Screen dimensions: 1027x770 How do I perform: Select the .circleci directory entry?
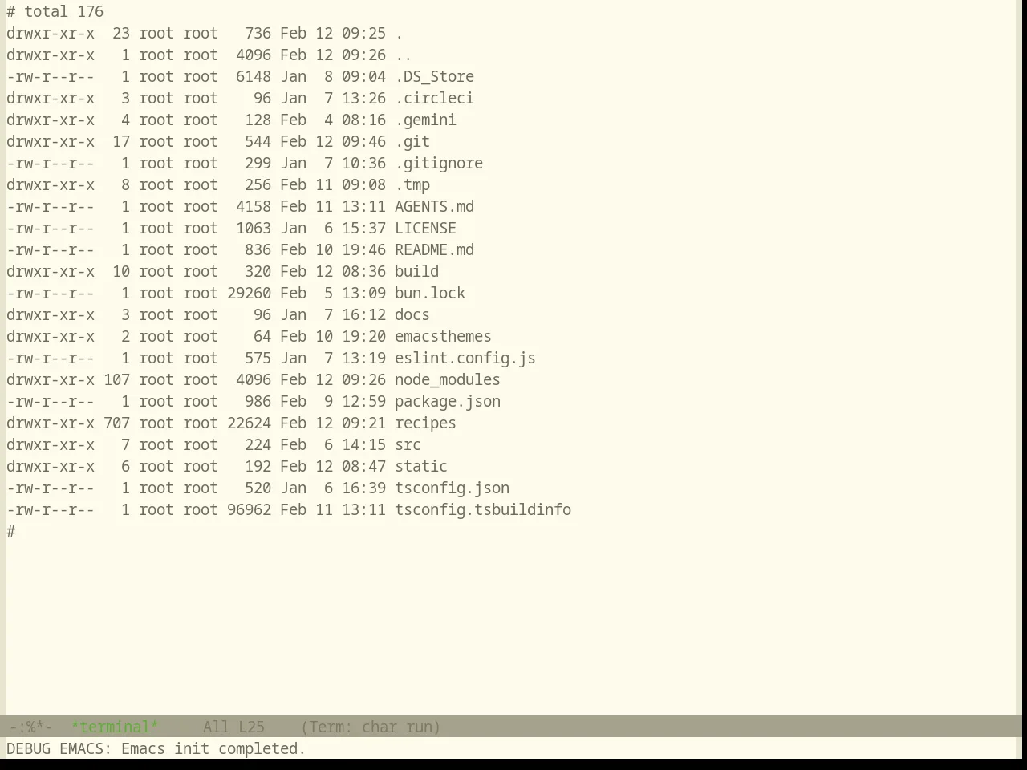pos(434,98)
